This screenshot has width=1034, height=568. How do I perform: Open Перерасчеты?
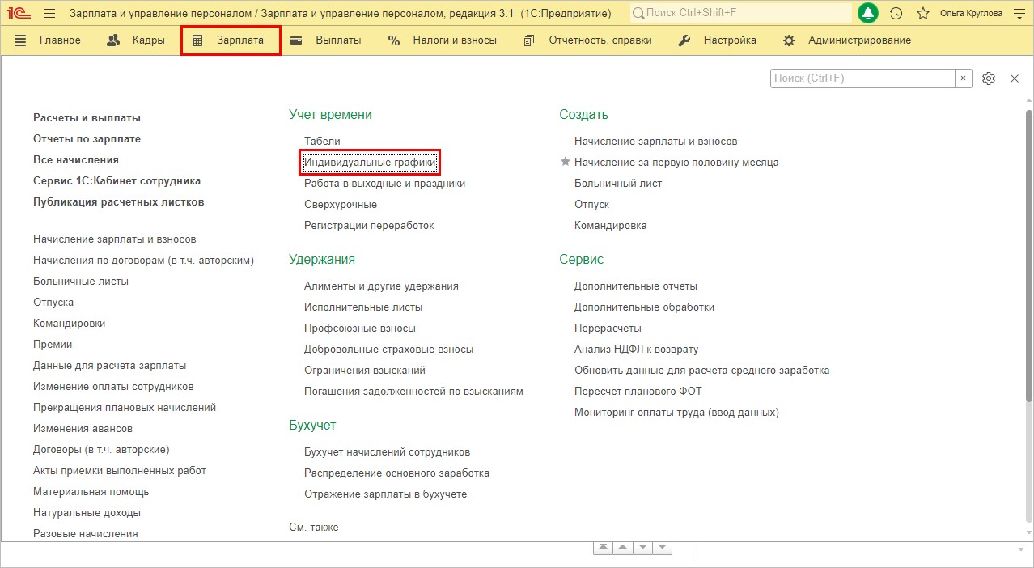(x=608, y=328)
